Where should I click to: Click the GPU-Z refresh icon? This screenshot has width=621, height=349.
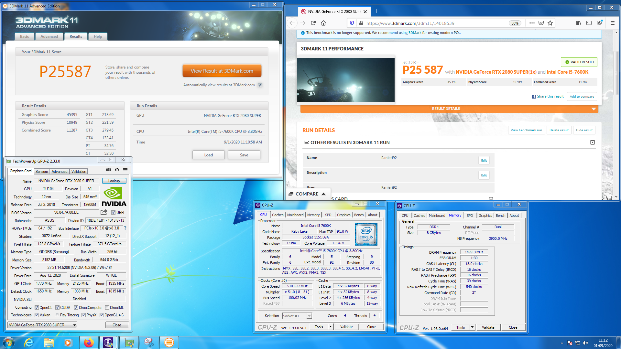click(x=117, y=170)
